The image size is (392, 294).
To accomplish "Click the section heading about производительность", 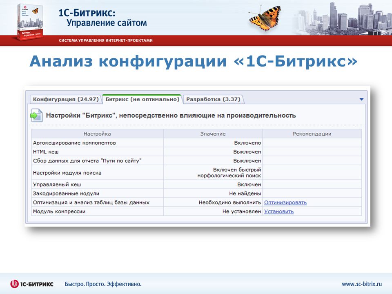I will pos(171,116).
